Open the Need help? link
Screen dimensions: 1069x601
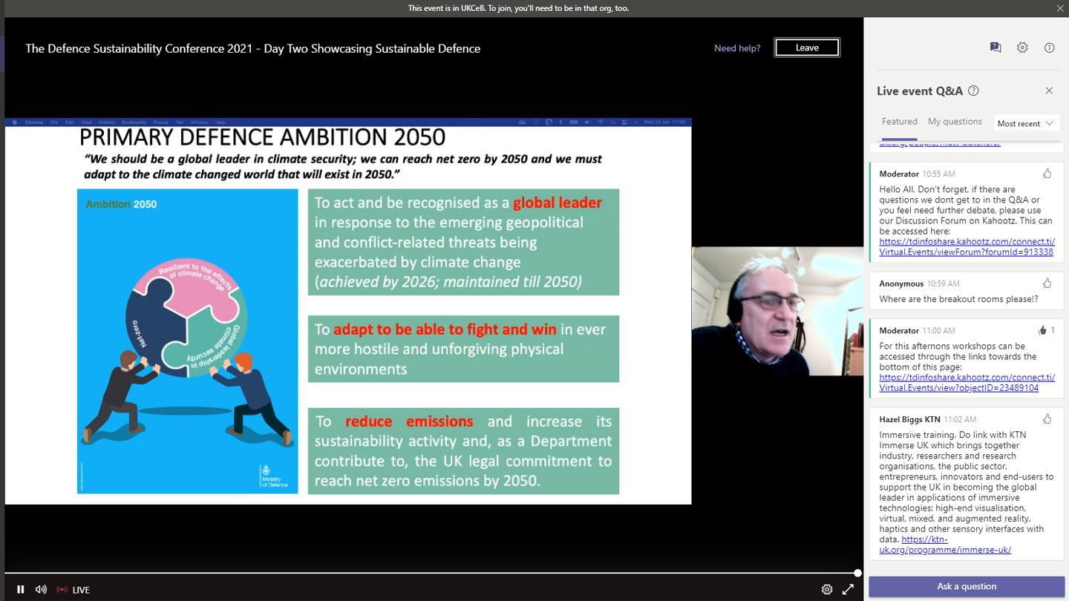[x=737, y=48]
